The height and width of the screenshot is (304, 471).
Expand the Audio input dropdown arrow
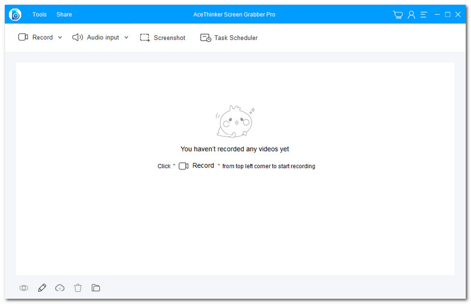tap(127, 38)
